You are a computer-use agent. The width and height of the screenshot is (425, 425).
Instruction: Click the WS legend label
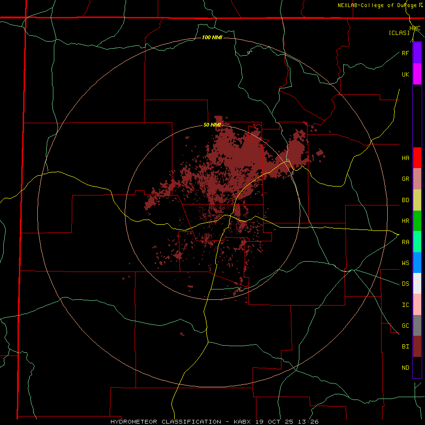pyautogui.click(x=405, y=263)
